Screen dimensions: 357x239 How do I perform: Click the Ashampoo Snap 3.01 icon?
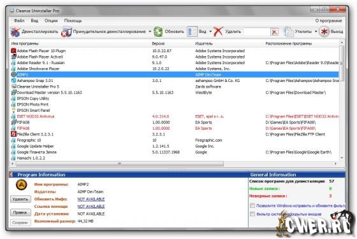[x=13, y=81]
